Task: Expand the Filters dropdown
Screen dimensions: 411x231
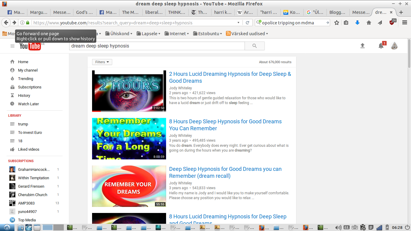Action: [102, 62]
